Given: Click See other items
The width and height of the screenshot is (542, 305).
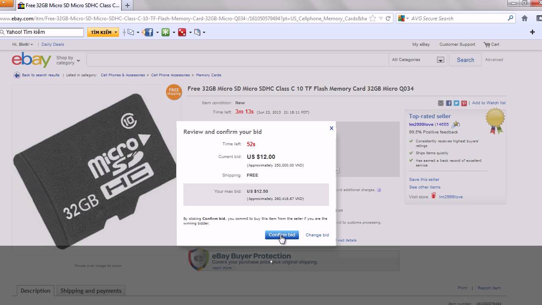Looking at the screenshot, I should coord(425,187).
